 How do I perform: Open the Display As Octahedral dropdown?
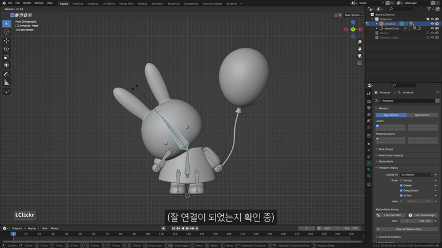(x=416, y=174)
